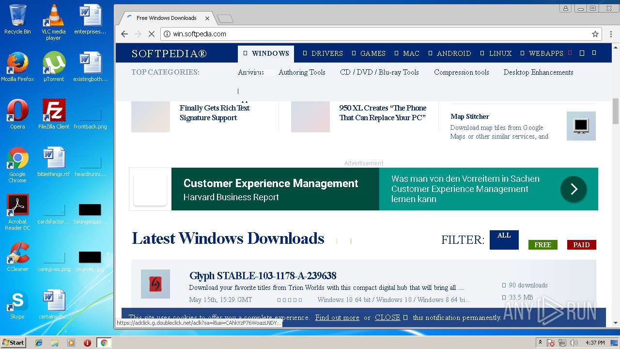Show hidden system tray icons
620x349 pixels.
[540, 343]
